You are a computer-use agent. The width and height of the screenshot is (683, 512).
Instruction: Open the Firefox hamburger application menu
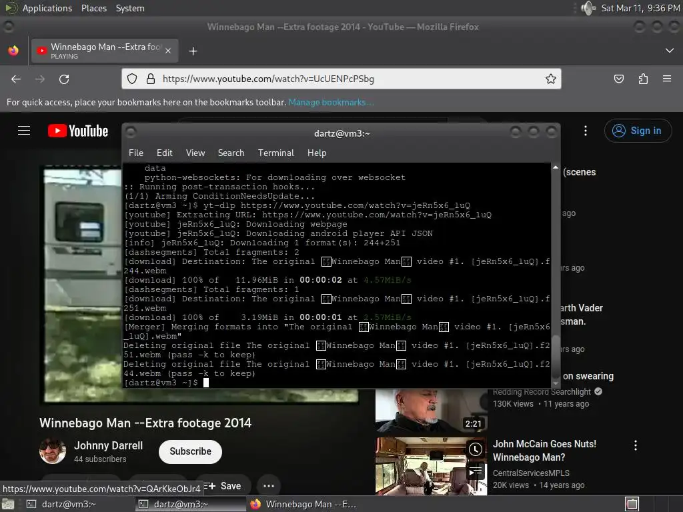pos(667,79)
